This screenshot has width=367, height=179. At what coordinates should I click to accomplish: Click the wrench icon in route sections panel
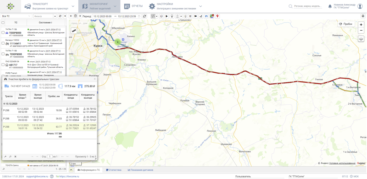[5, 156]
